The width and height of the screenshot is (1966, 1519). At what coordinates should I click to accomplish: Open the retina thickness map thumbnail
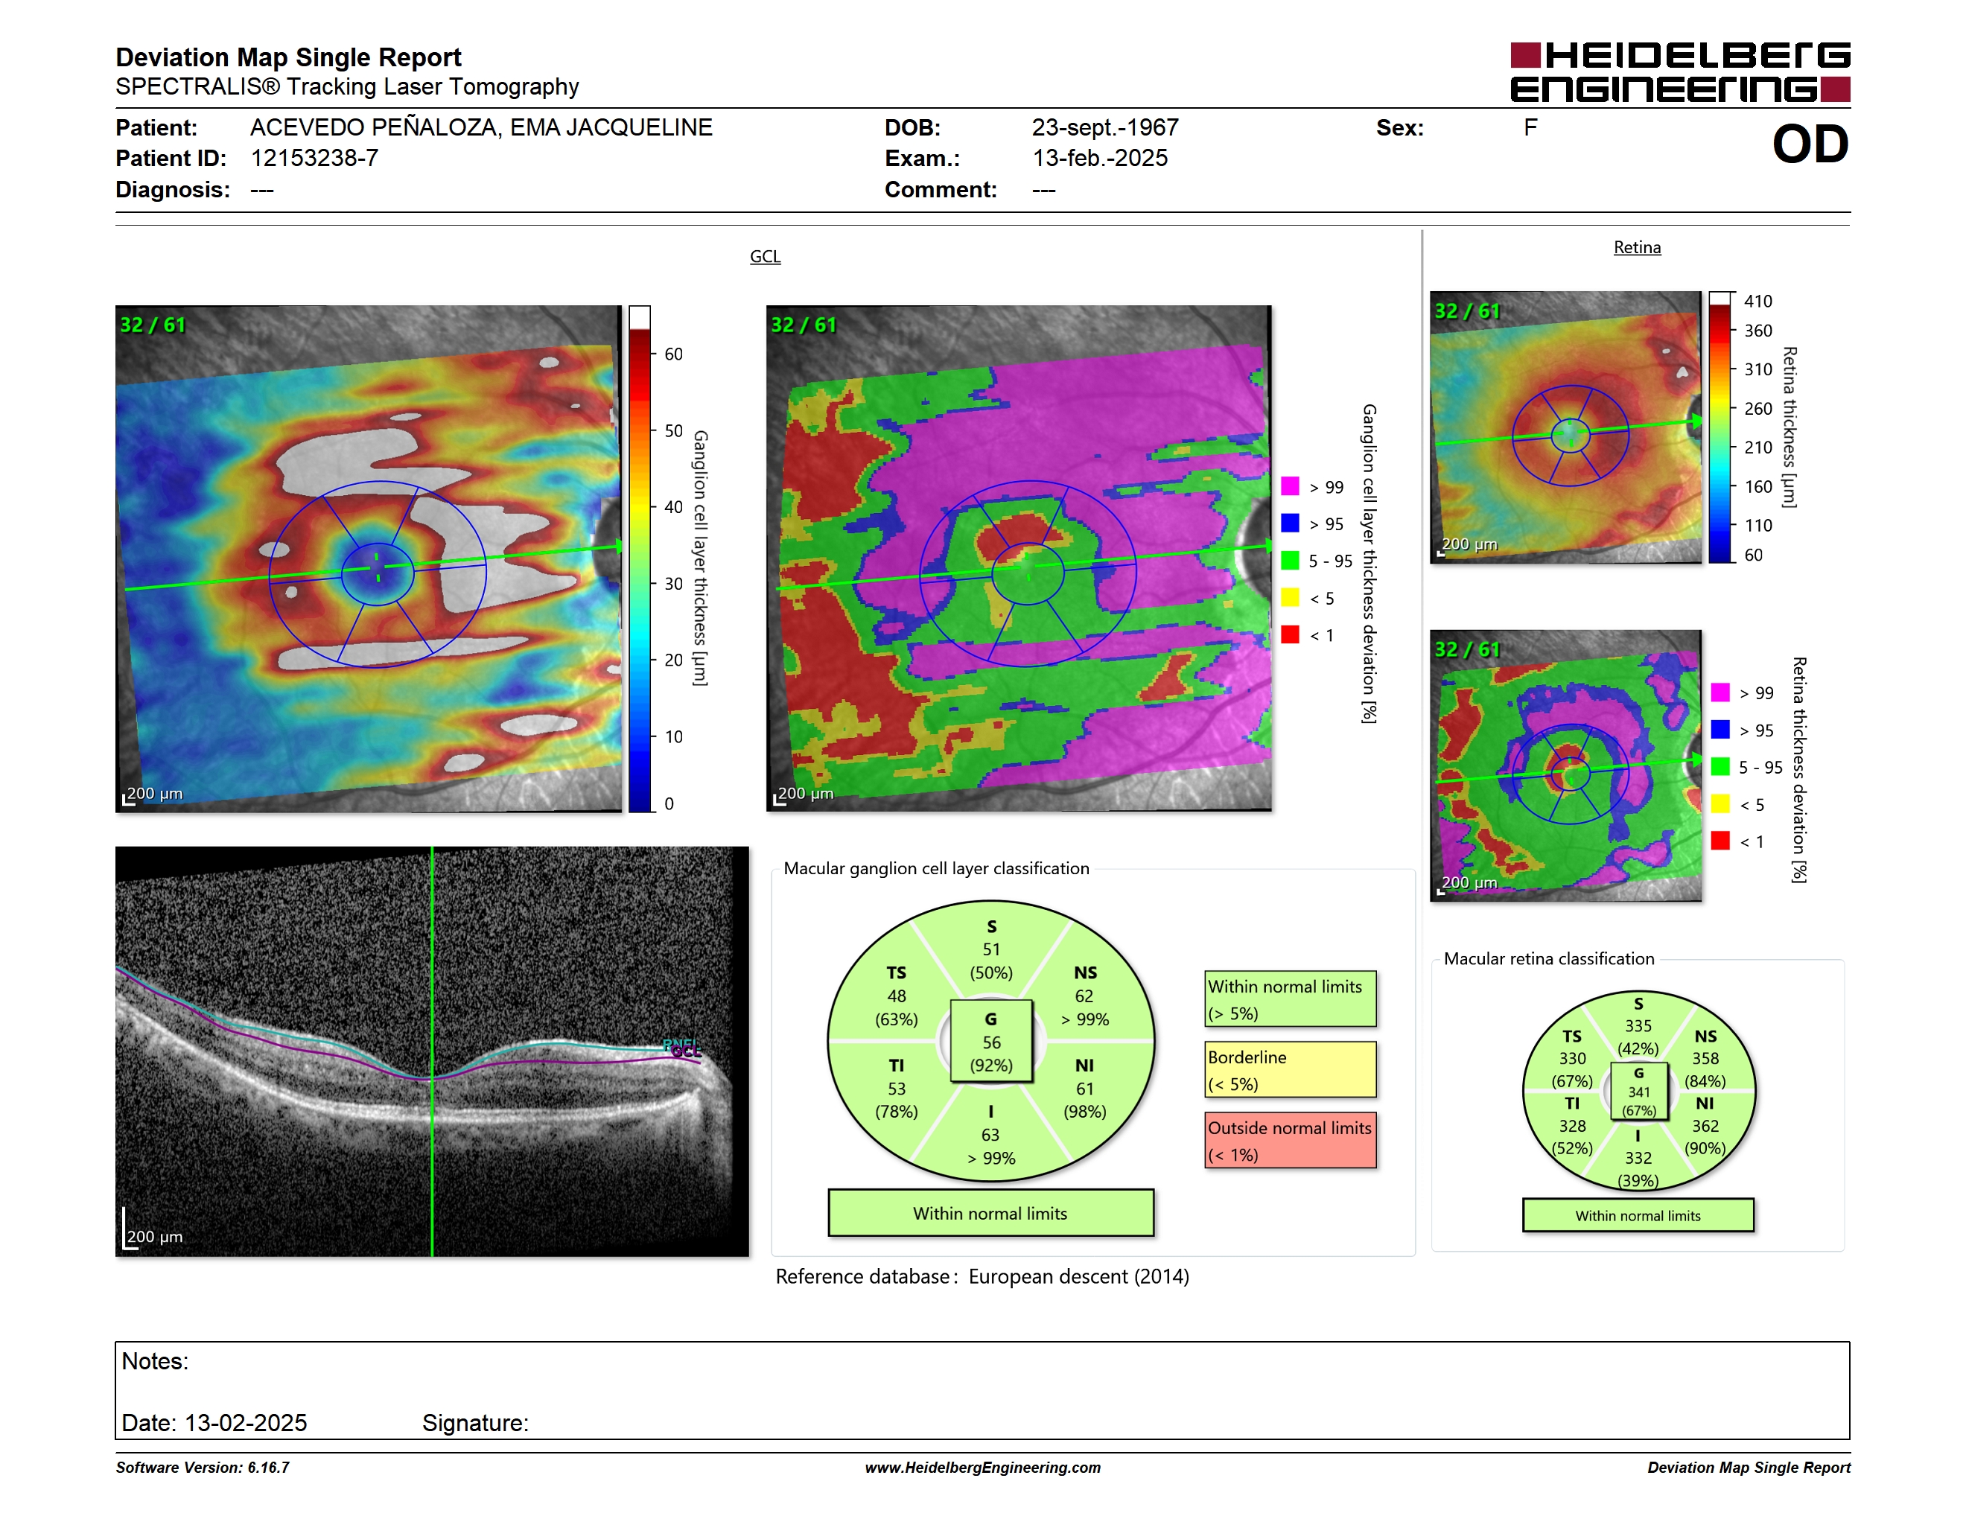click(1565, 427)
